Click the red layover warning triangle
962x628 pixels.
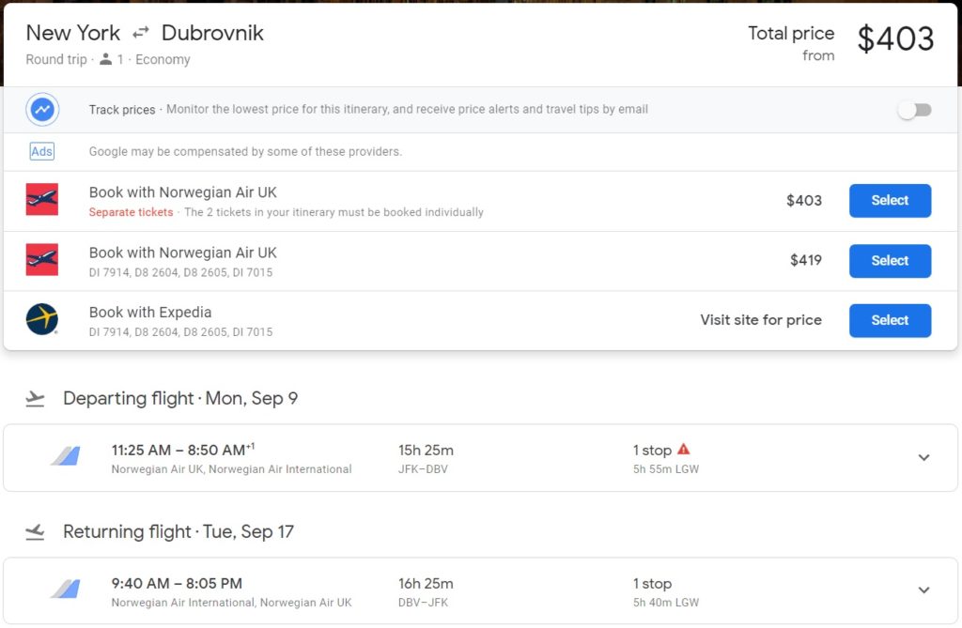683,450
